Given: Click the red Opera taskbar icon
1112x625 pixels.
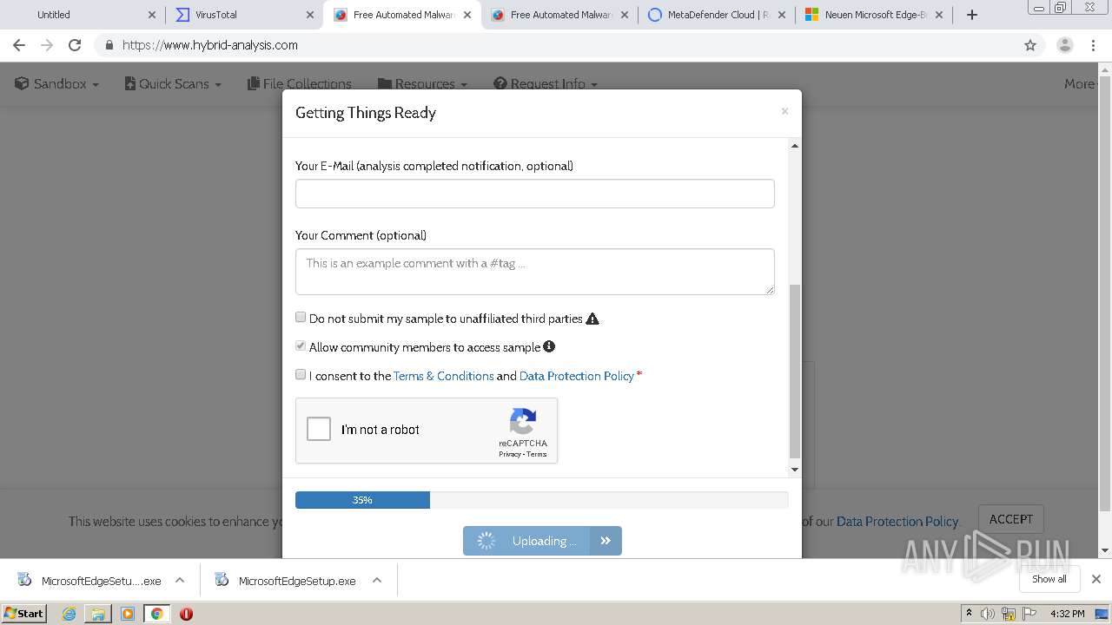Looking at the screenshot, I should 186,614.
